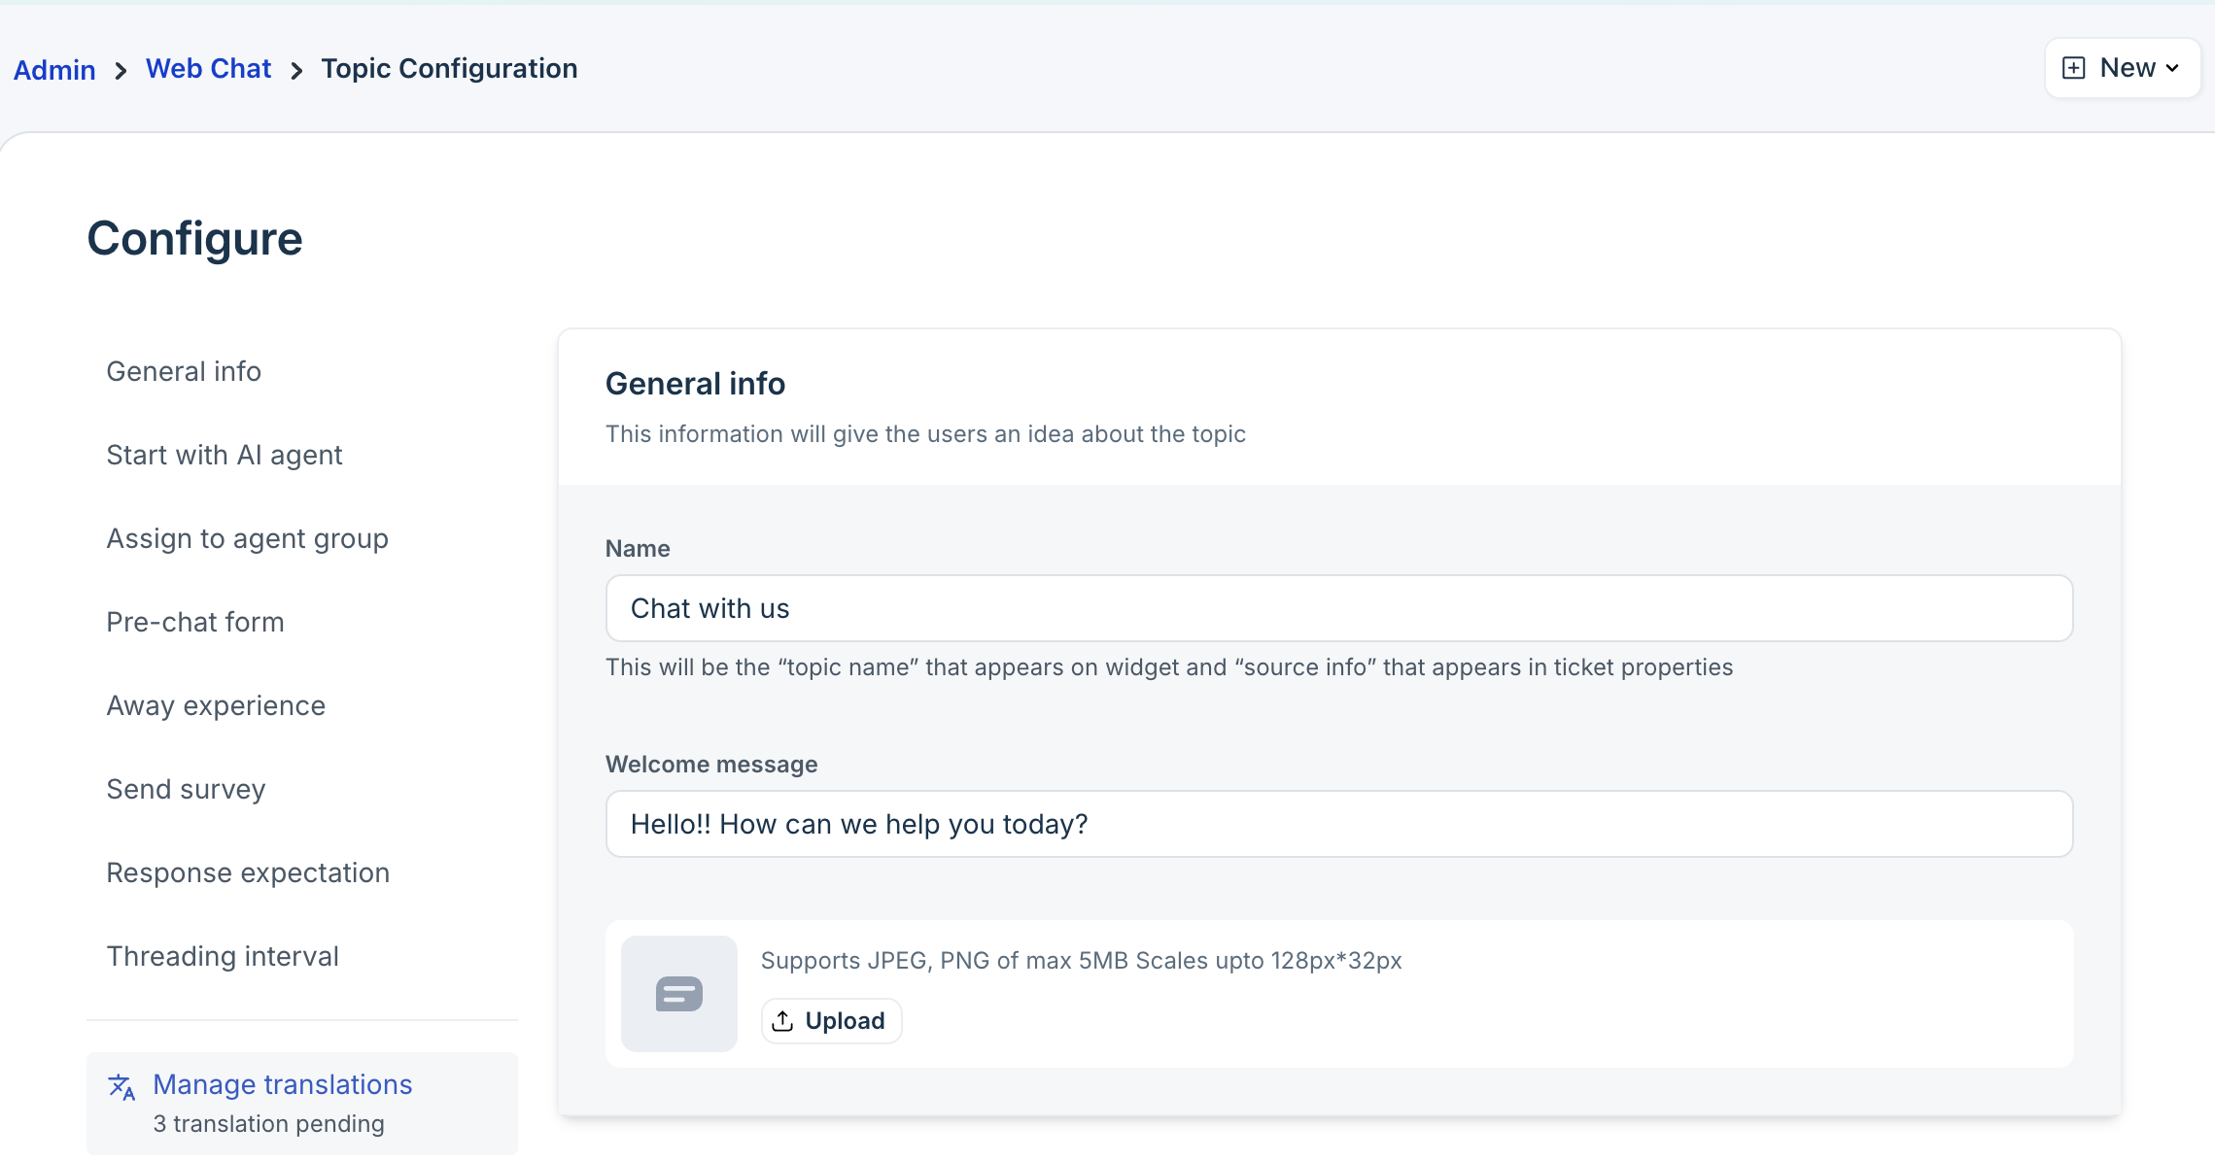Screen dimensions: 2215x1161
Task: Click the translate icon beside Manage translations
Action: tap(121, 1087)
